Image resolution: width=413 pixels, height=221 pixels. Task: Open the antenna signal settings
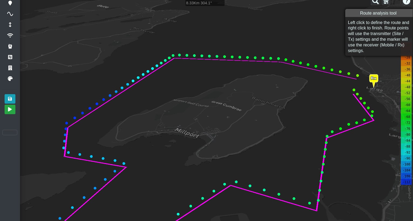click(x=10, y=35)
